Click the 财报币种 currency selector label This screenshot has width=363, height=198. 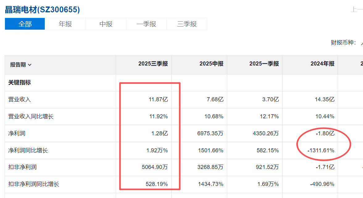[x=343, y=43]
